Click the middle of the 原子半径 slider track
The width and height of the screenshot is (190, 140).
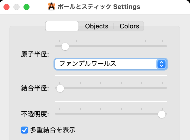(x=111, y=46)
